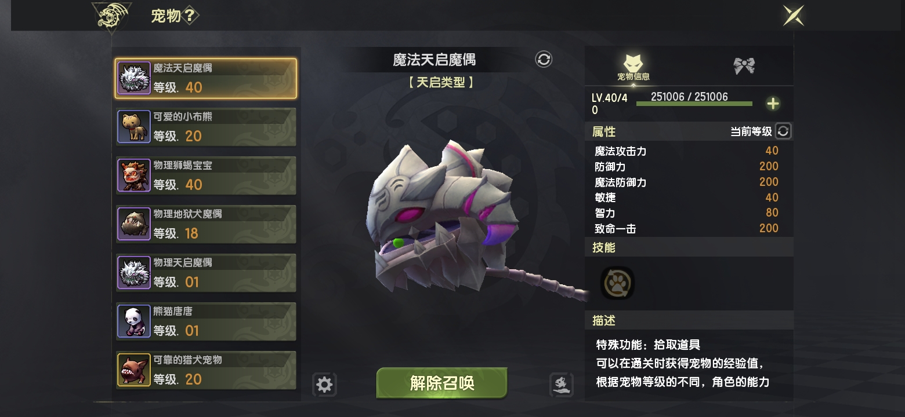Select 物理狮蝎宝宝 pet entry
The width and height of the screenshot is (905, 417).
207,175
